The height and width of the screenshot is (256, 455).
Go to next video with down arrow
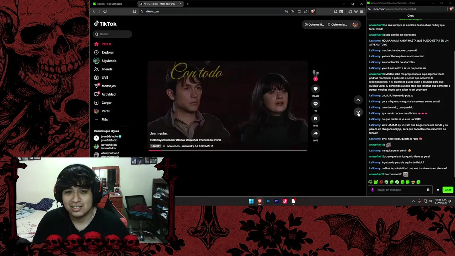(x=358, y=113)
